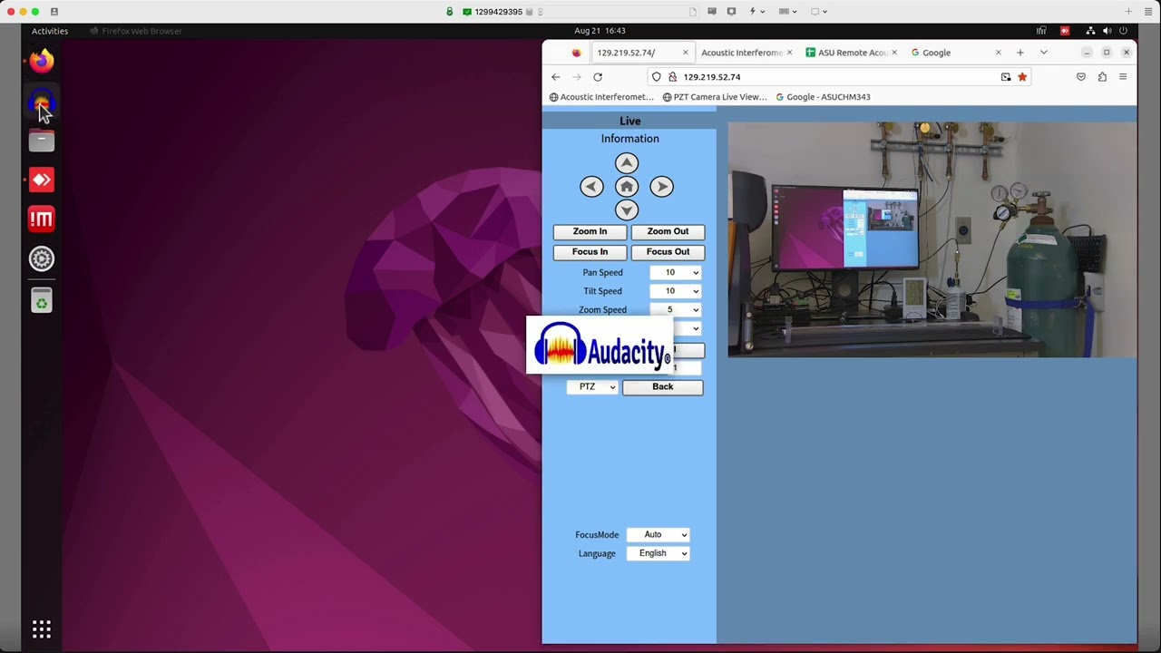The height and width of the screenshot is (653, 1161).
Task: Click the Focus In button
Action: tap(590, 252)
